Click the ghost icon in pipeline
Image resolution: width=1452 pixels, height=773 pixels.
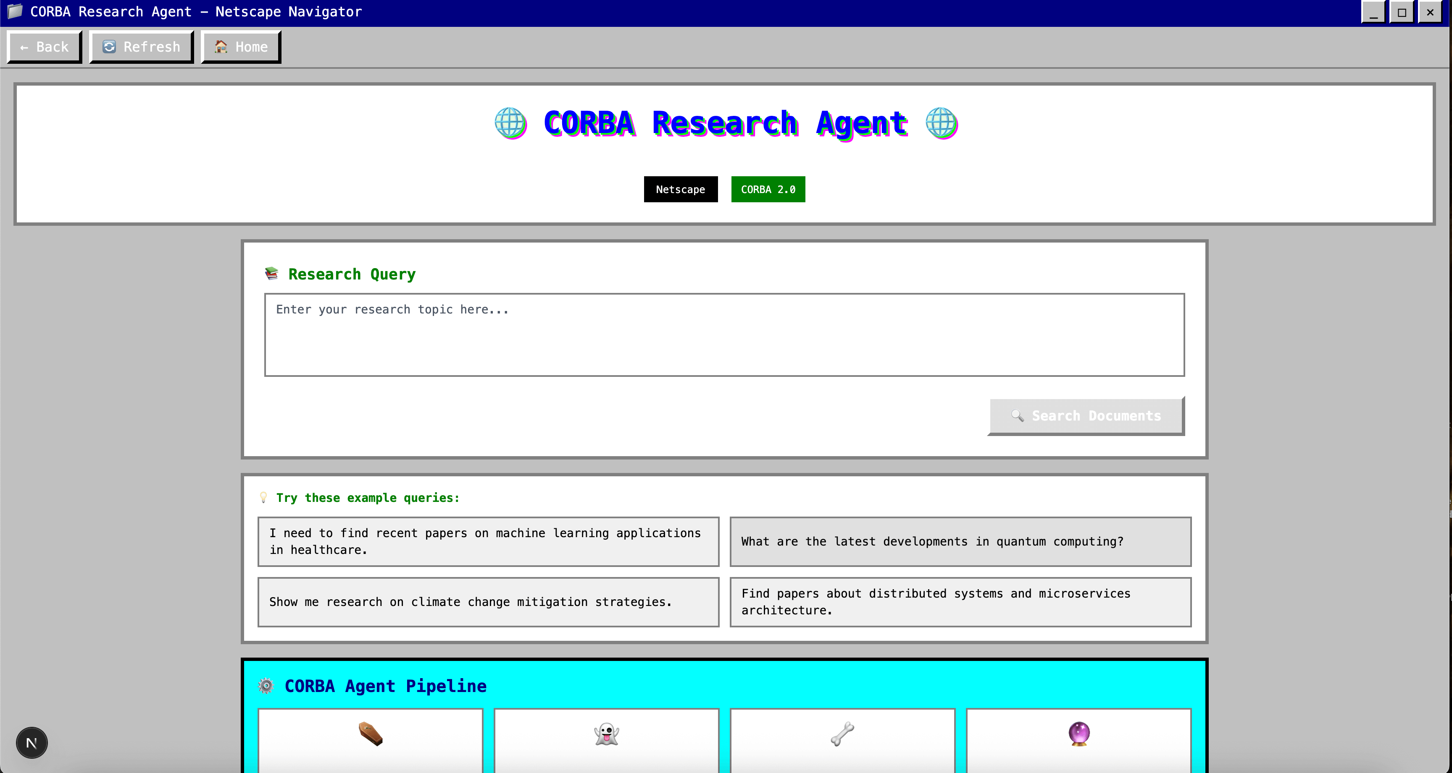607,734
